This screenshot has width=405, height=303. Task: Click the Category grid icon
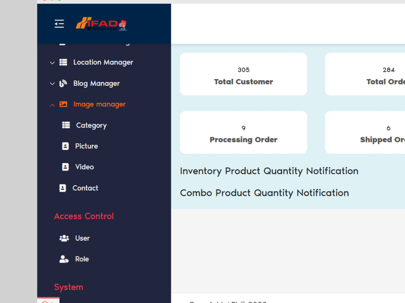[66, 125]
